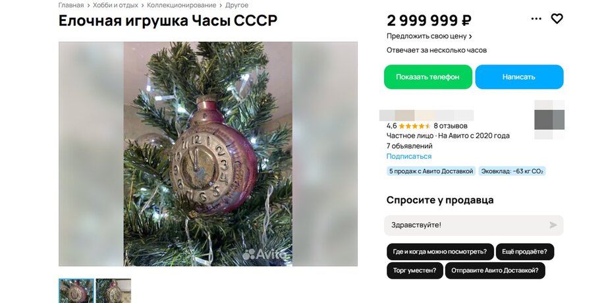Open the Хобби и отдых breadcrumb
606x303 pixels.
point(115,5)
